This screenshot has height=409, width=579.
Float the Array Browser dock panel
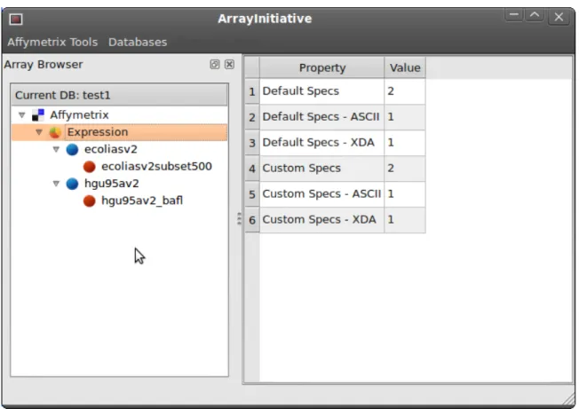(215, 65)
